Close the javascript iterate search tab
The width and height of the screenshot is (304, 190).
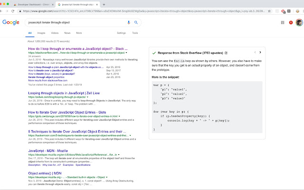[x=97, y=4]
